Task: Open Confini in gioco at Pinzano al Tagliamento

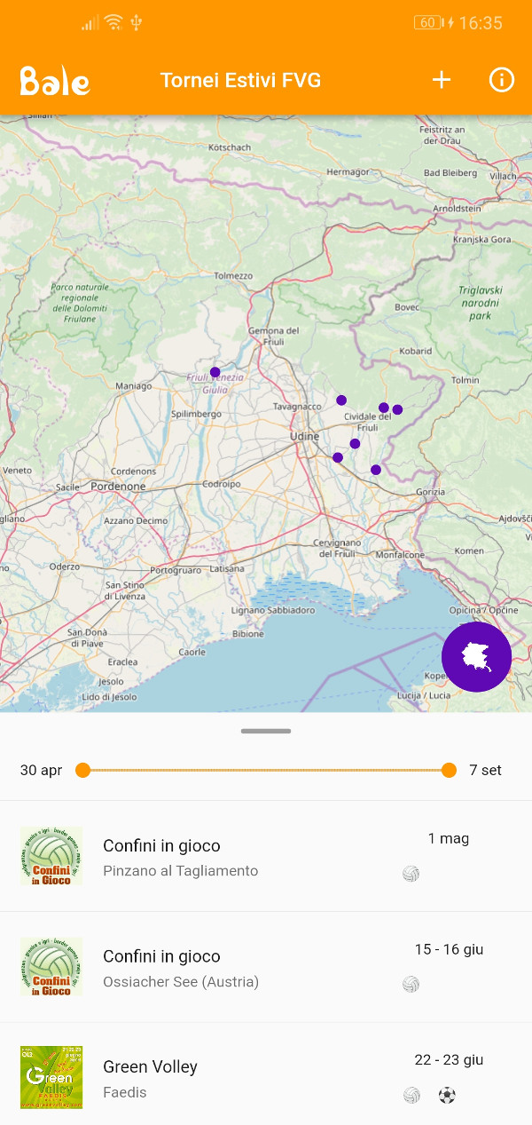Action: click(x=266, y=856)
